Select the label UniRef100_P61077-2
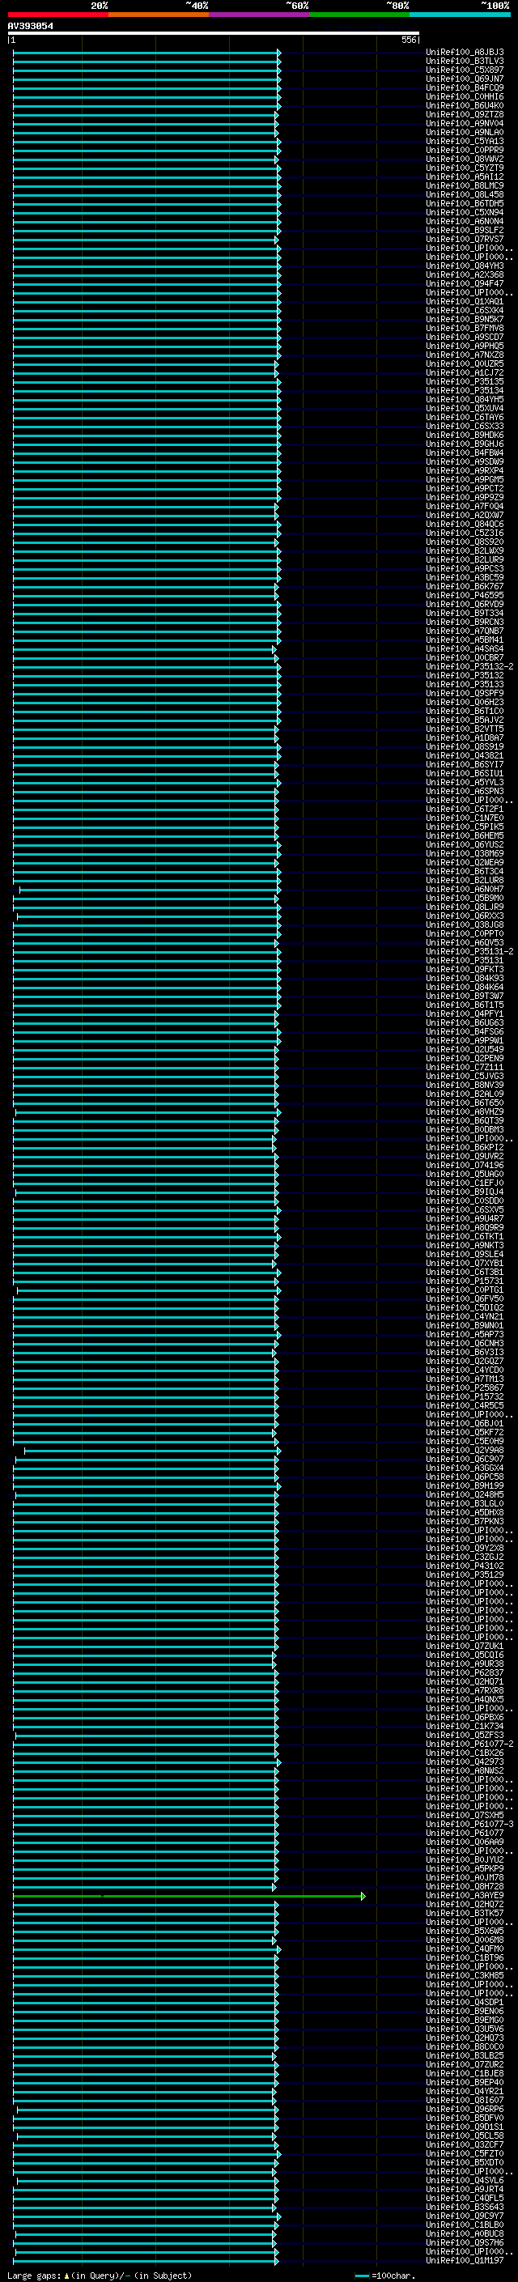The width and height of the screenshot is (518, 2282). (469, 1744)
